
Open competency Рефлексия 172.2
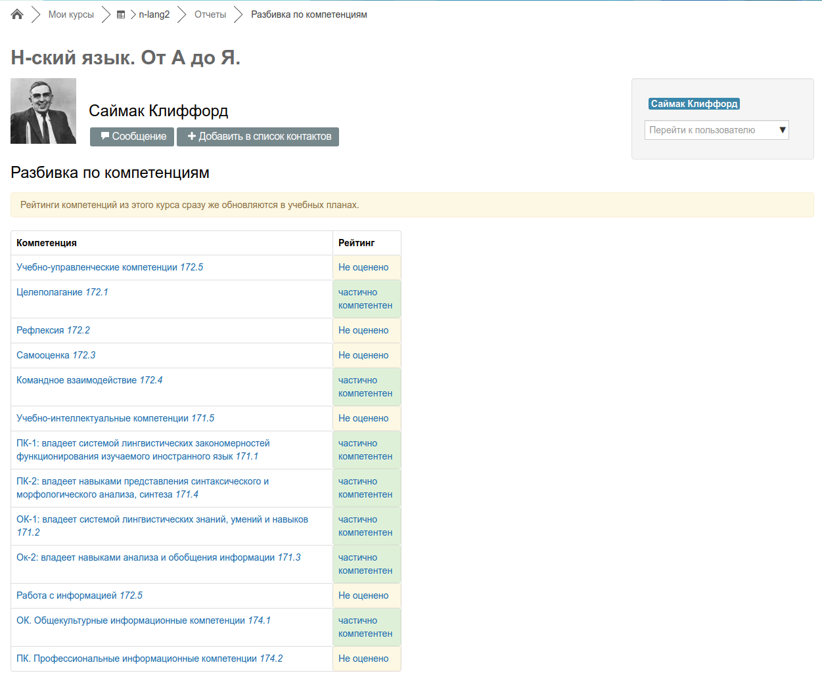53,330
